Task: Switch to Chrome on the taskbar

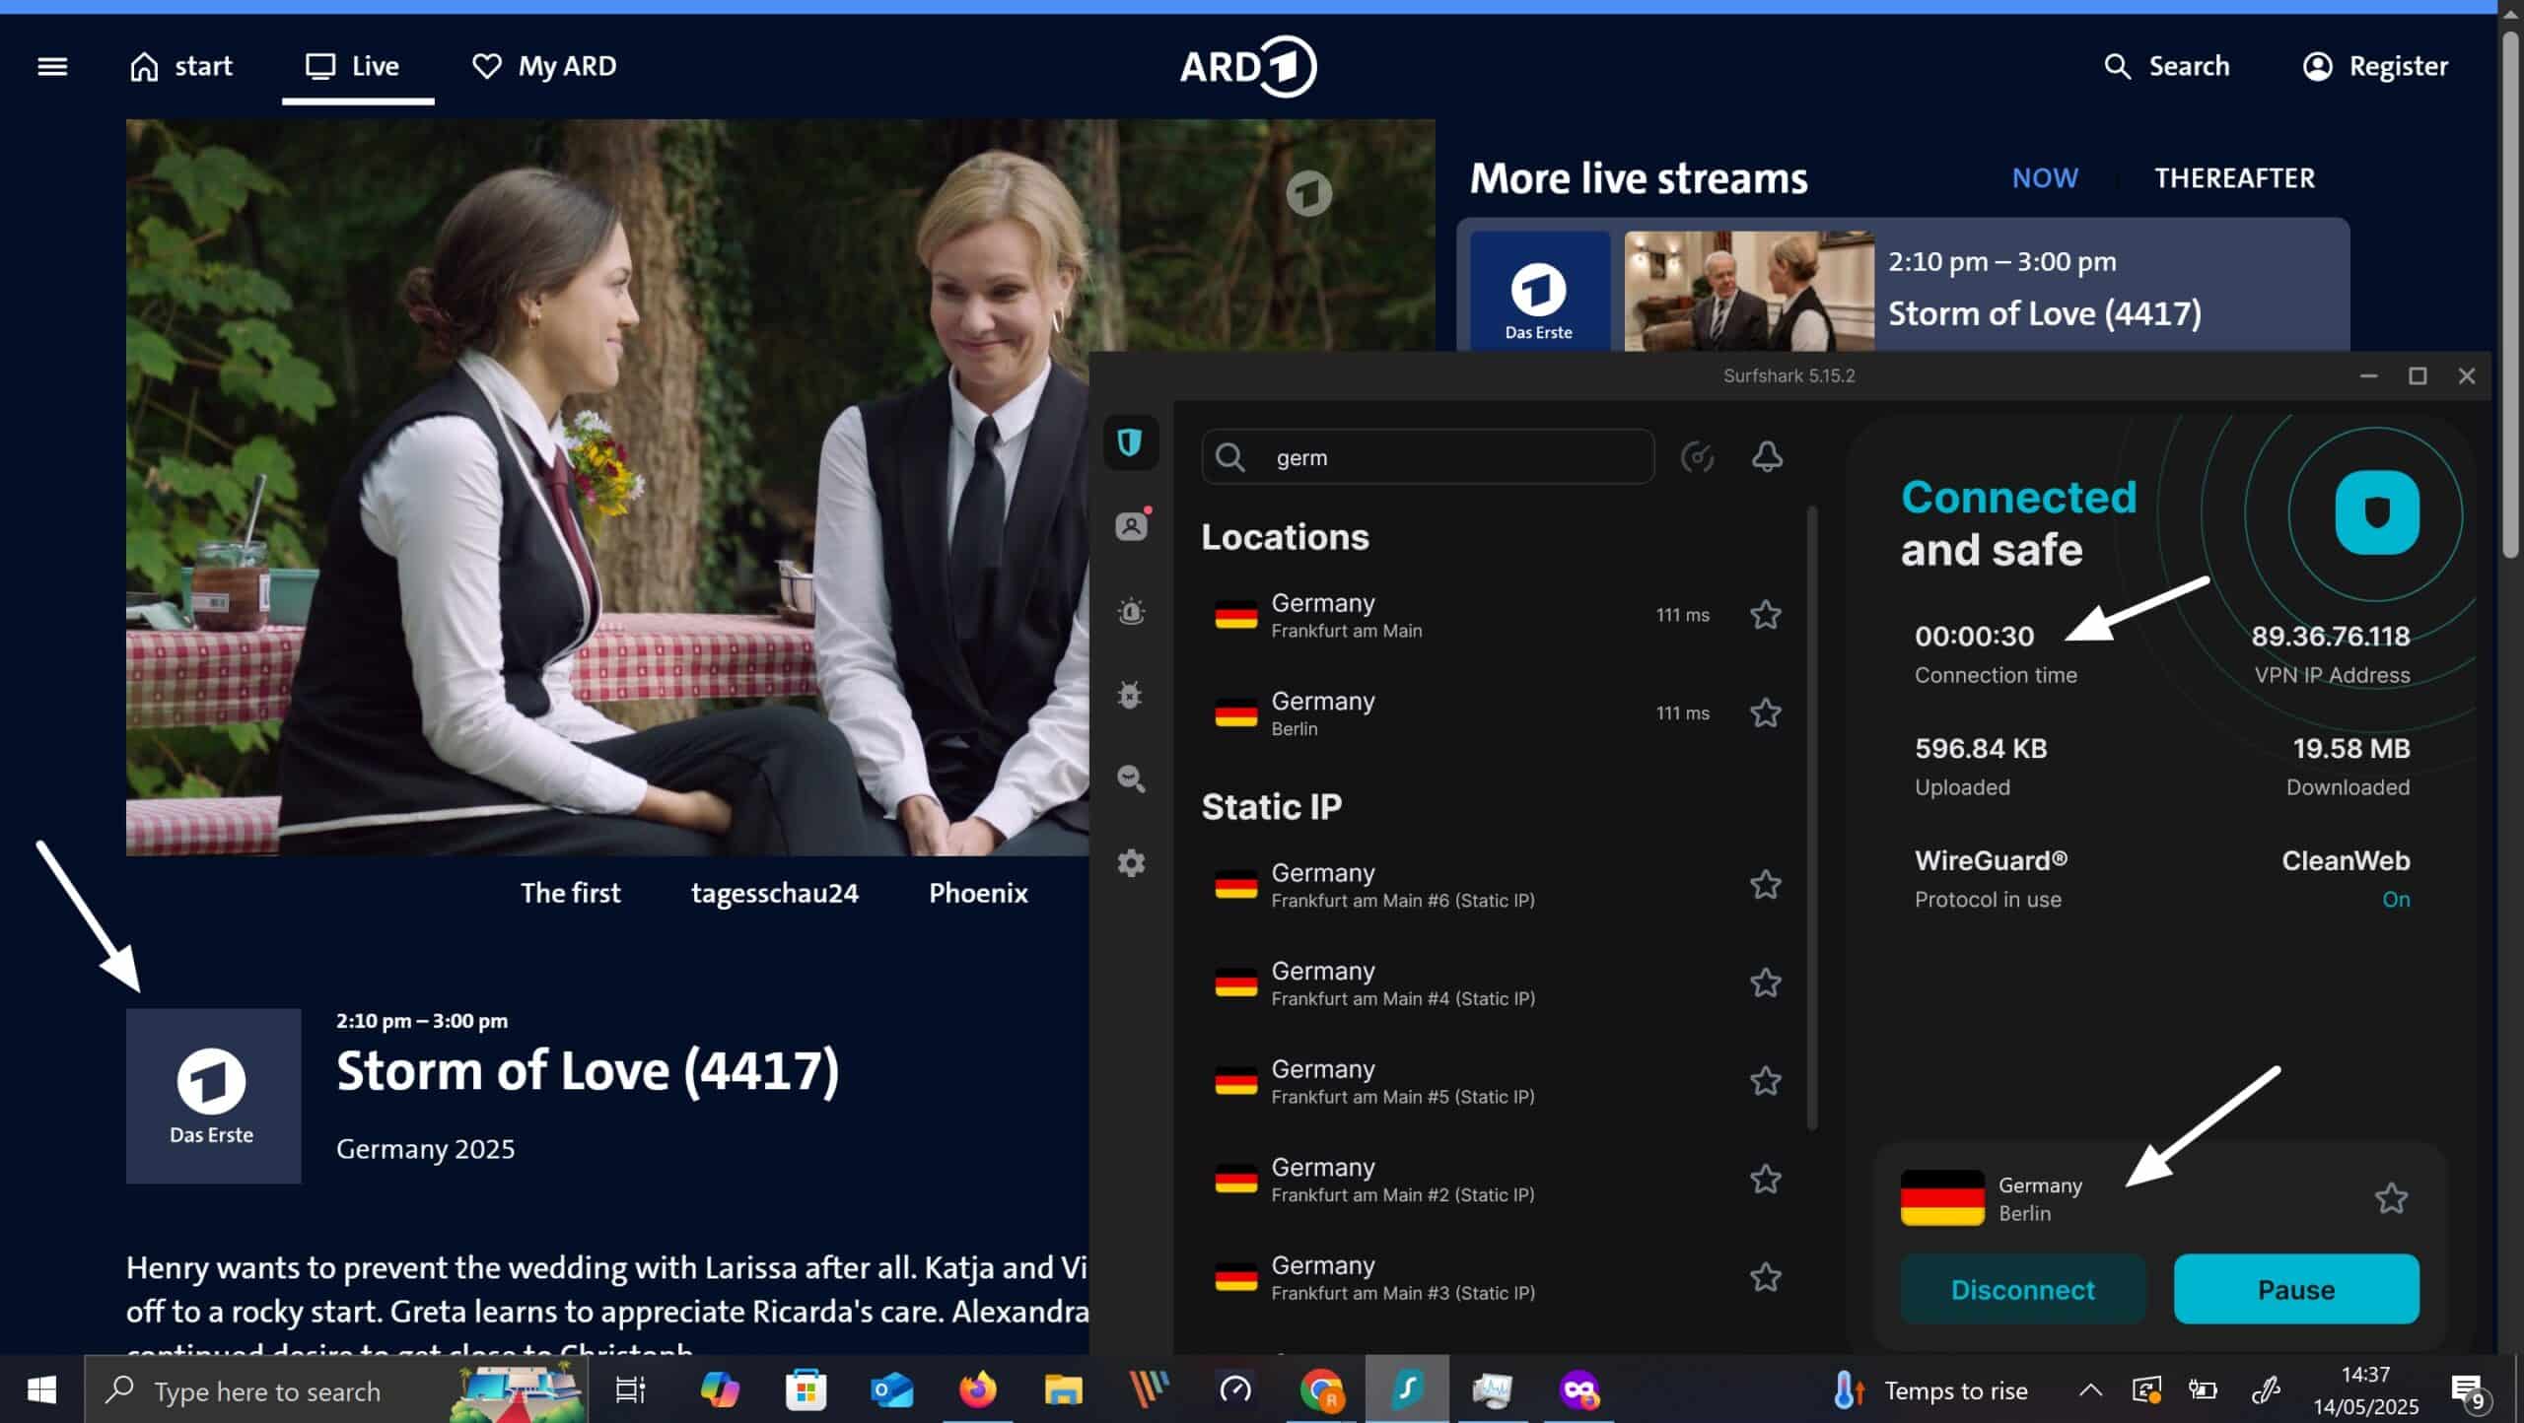Action: pos(1321,1390)
